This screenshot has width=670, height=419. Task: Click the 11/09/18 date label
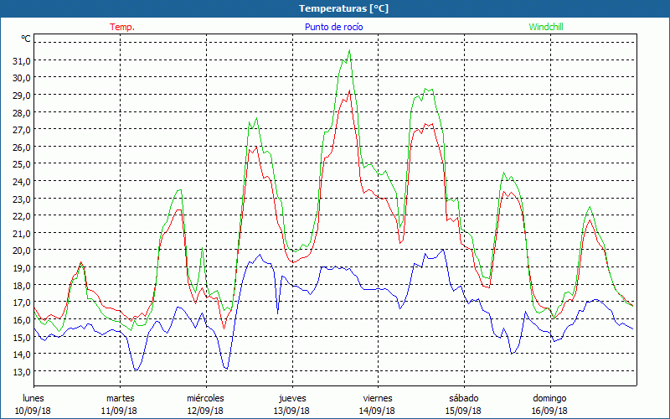[x=119, y=411]
